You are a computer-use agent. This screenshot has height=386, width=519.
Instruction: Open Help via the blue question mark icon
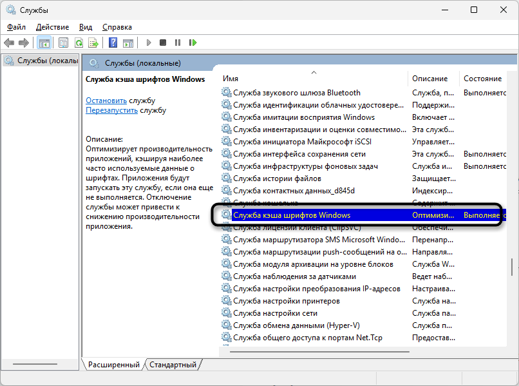113,43
